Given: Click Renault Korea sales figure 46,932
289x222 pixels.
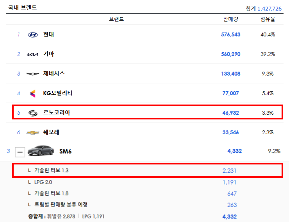Looking at the screenshot, I should [230, 113].
